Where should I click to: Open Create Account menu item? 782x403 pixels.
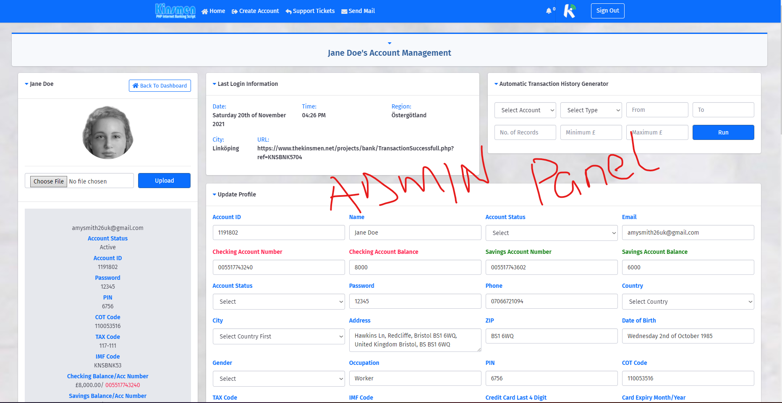tap(255, 11)
